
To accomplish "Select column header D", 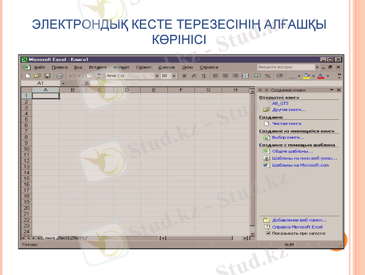I will coord(127,90).
